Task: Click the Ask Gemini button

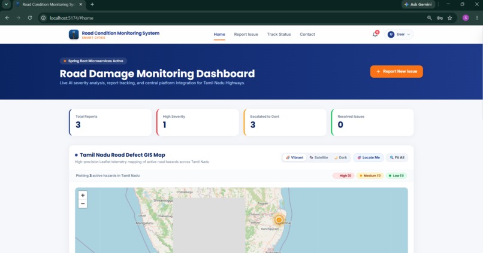Action: [x=418, y=4]
